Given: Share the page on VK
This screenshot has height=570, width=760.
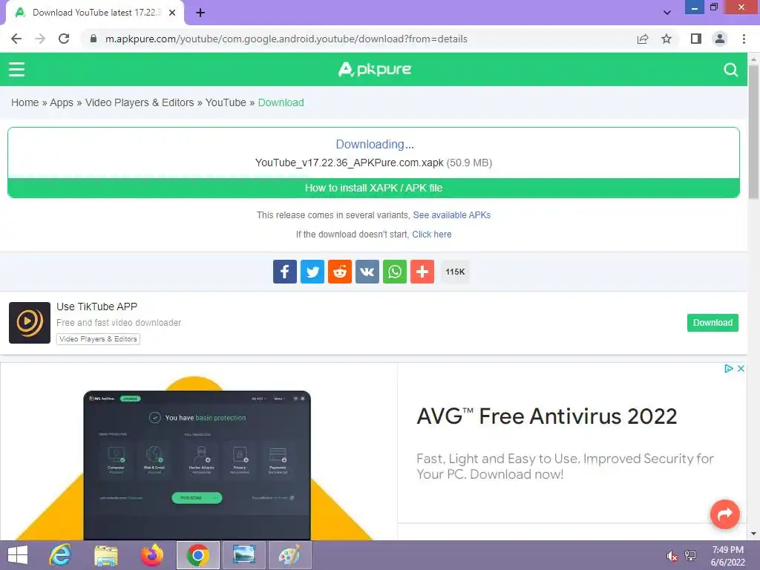Looking at the screenshot, I should 367,272.
